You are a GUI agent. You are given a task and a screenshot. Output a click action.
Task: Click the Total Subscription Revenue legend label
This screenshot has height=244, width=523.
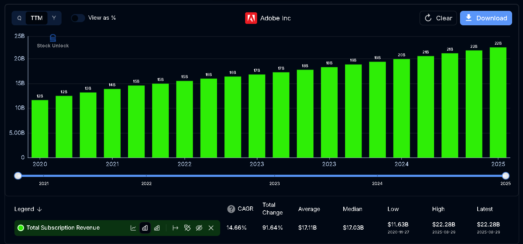[x=63, y=228]
